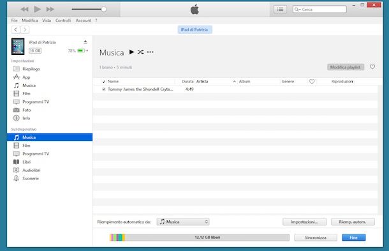Sort by the Riproduzioni column
Viewport: 389px width, 251px height.
342,81
